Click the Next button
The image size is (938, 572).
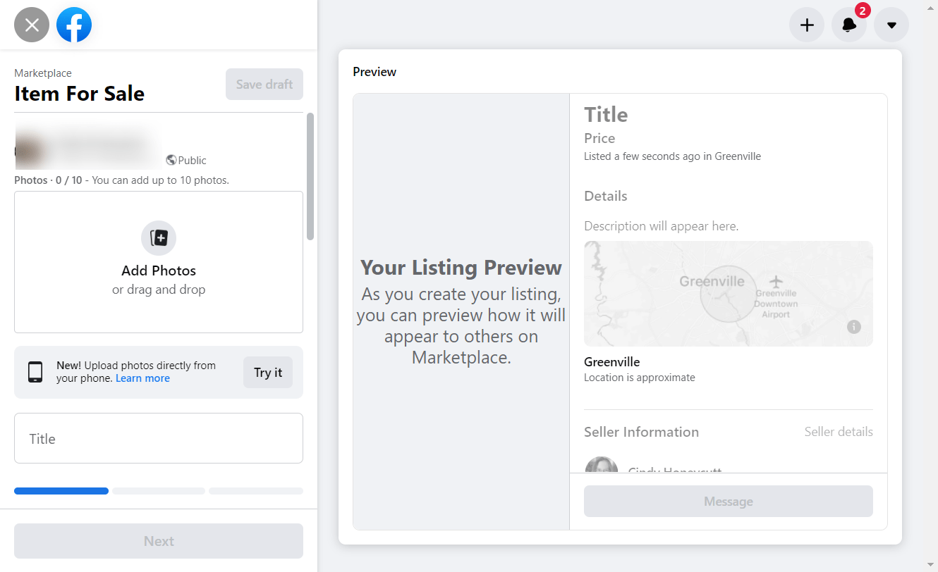158,540
